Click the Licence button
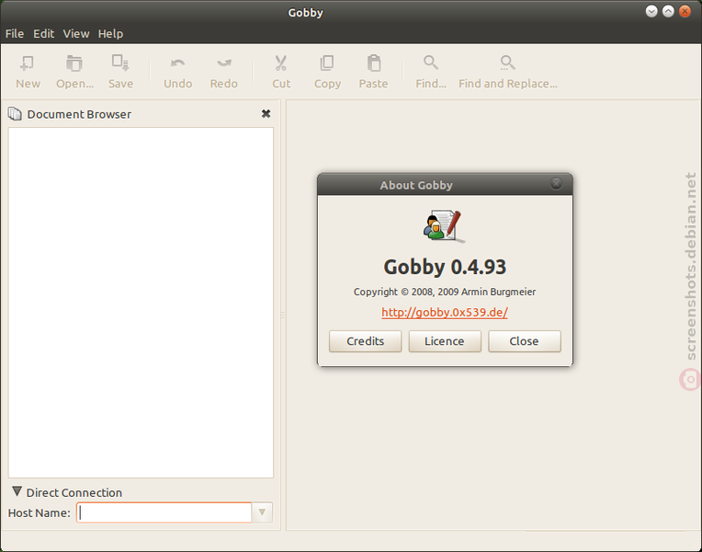This screenshot has width=702, height=552. 445,341
